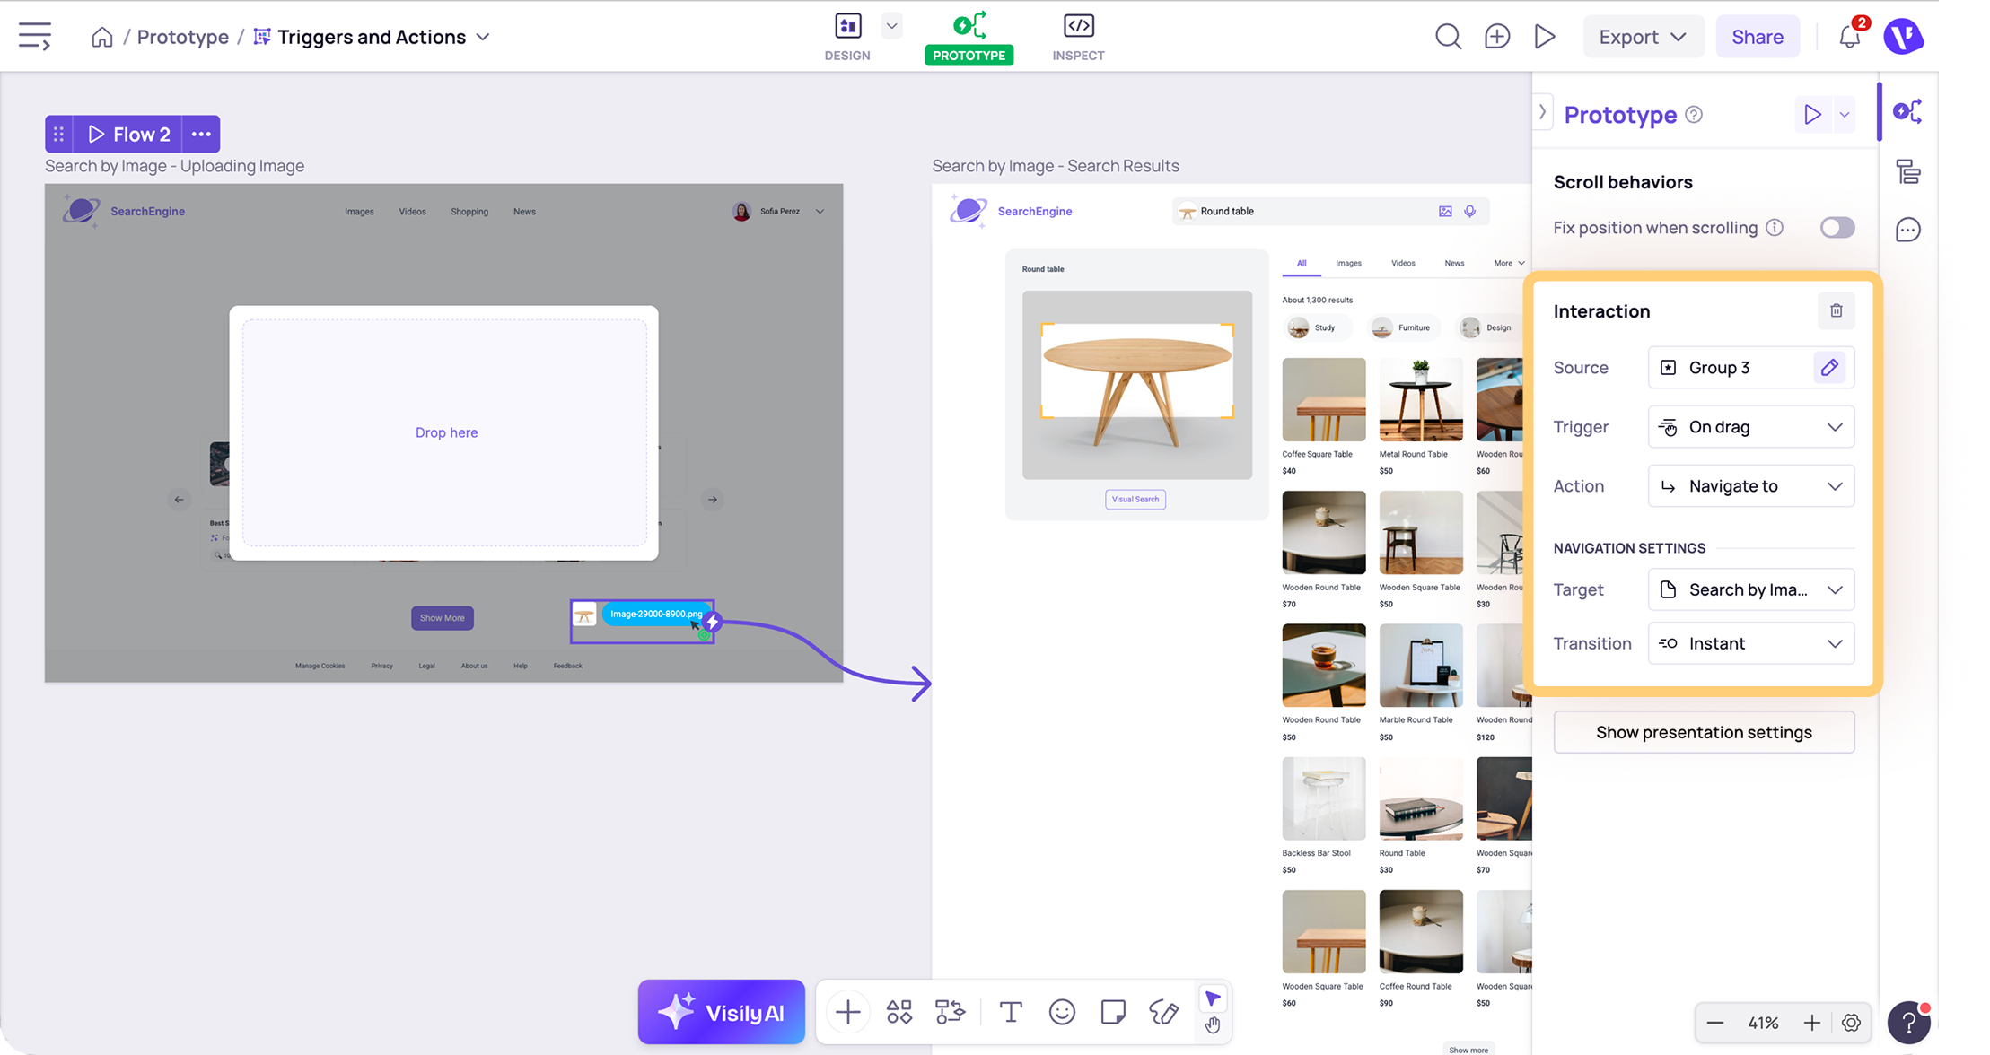Click the Round table search field
The height and width of the screenshot is (1055, 1990).
[x=1330, y=212]
